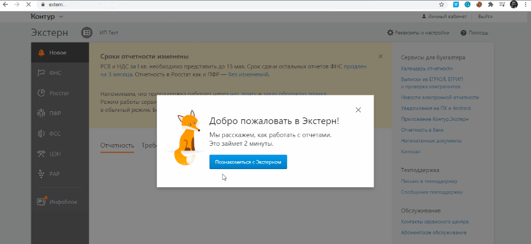Click the site lock icon in address bar
The height and width of the screenshot is (244, 531).
43,5
